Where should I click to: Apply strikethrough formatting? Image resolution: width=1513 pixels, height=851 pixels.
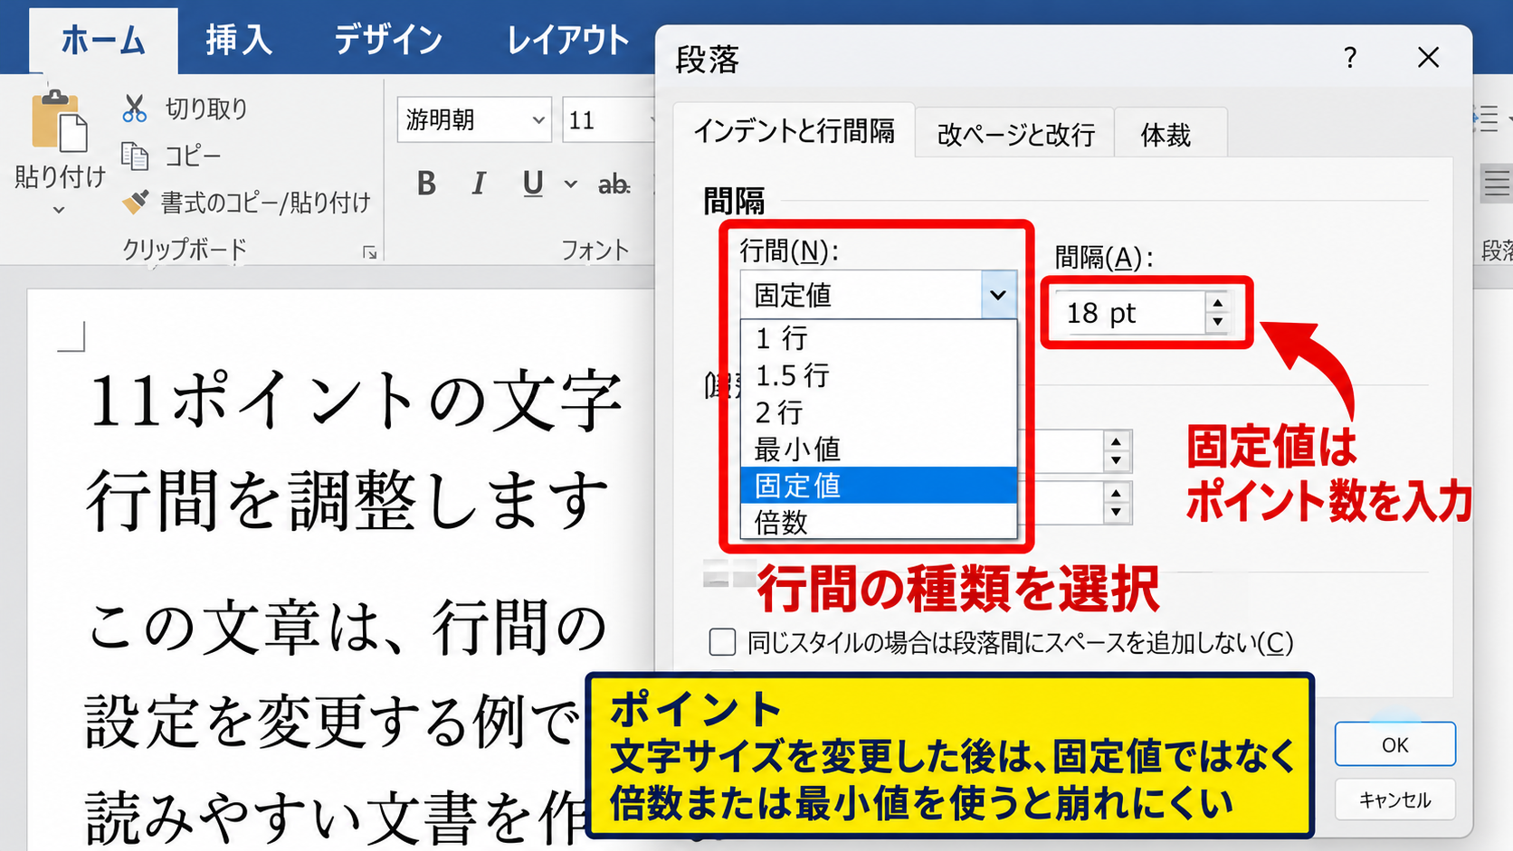coord(614,184)
